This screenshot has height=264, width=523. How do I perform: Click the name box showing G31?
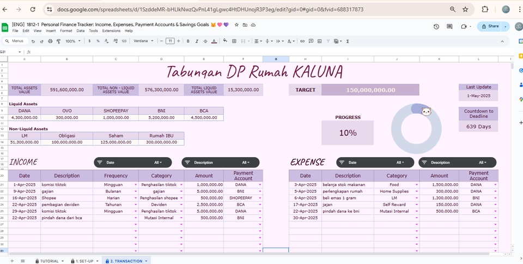click(x=10, y=52)
